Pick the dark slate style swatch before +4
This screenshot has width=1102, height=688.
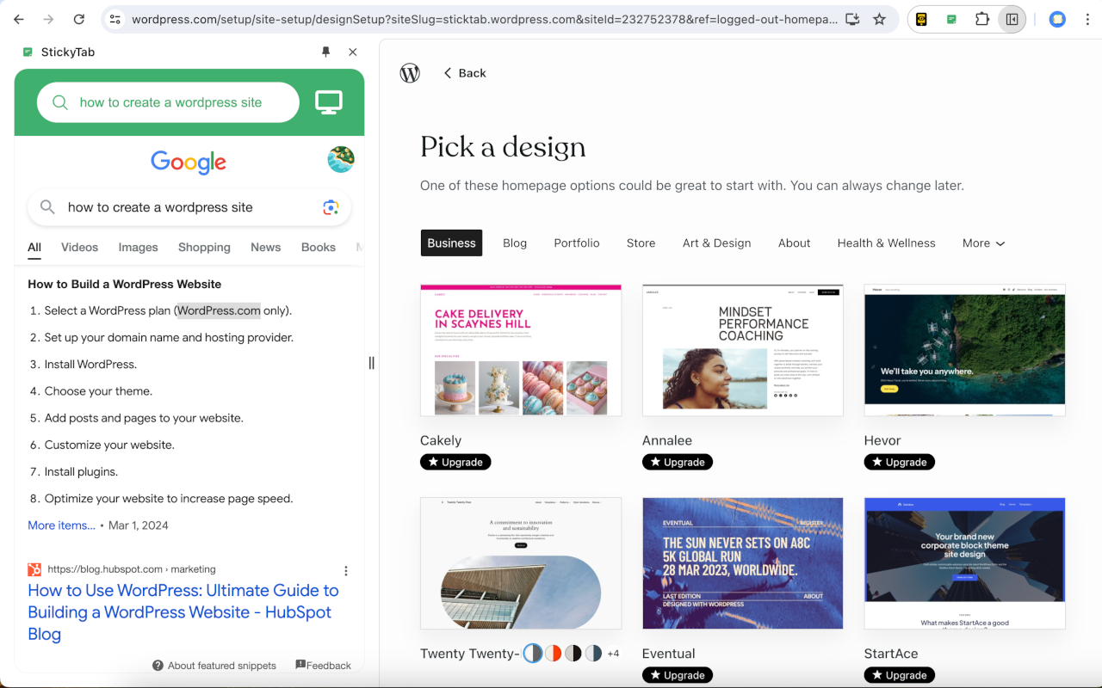coord(593,654)
